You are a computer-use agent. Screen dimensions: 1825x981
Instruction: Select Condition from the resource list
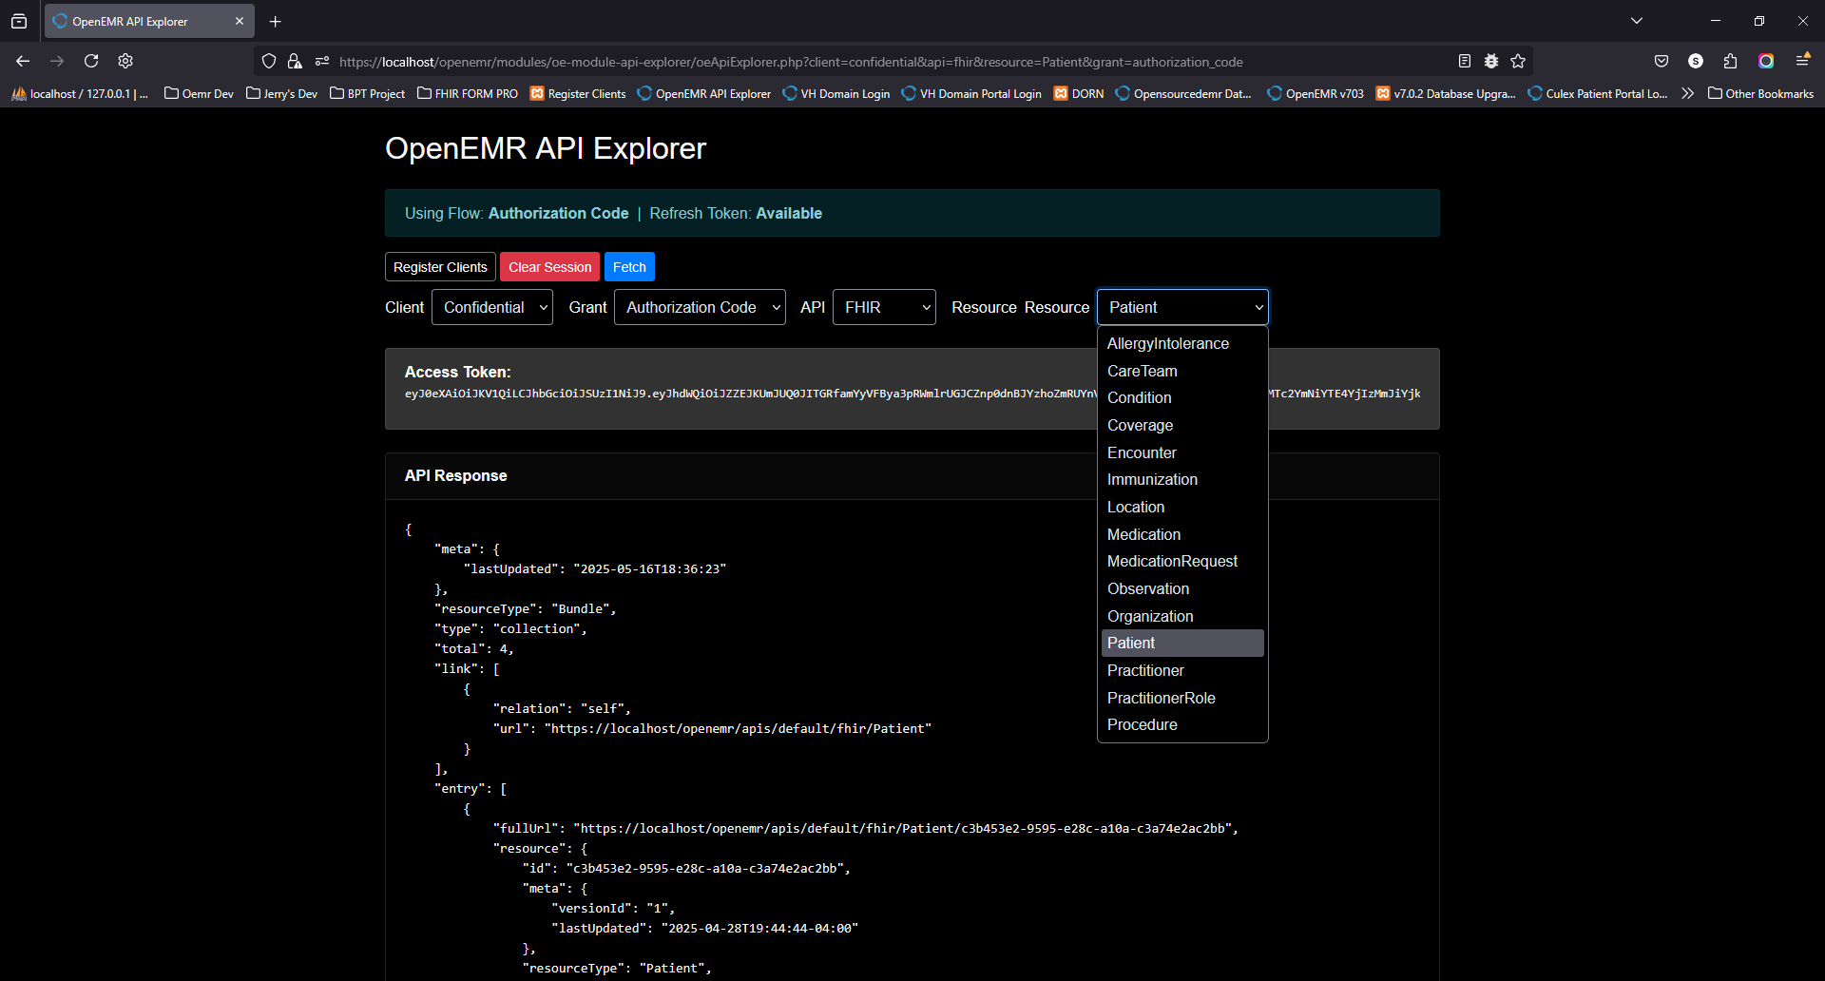[x=1182, y=397]
